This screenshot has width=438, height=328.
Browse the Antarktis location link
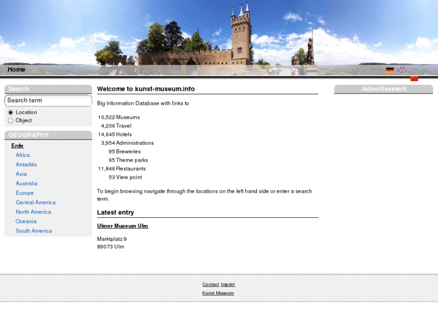click(x=27, y=164)
